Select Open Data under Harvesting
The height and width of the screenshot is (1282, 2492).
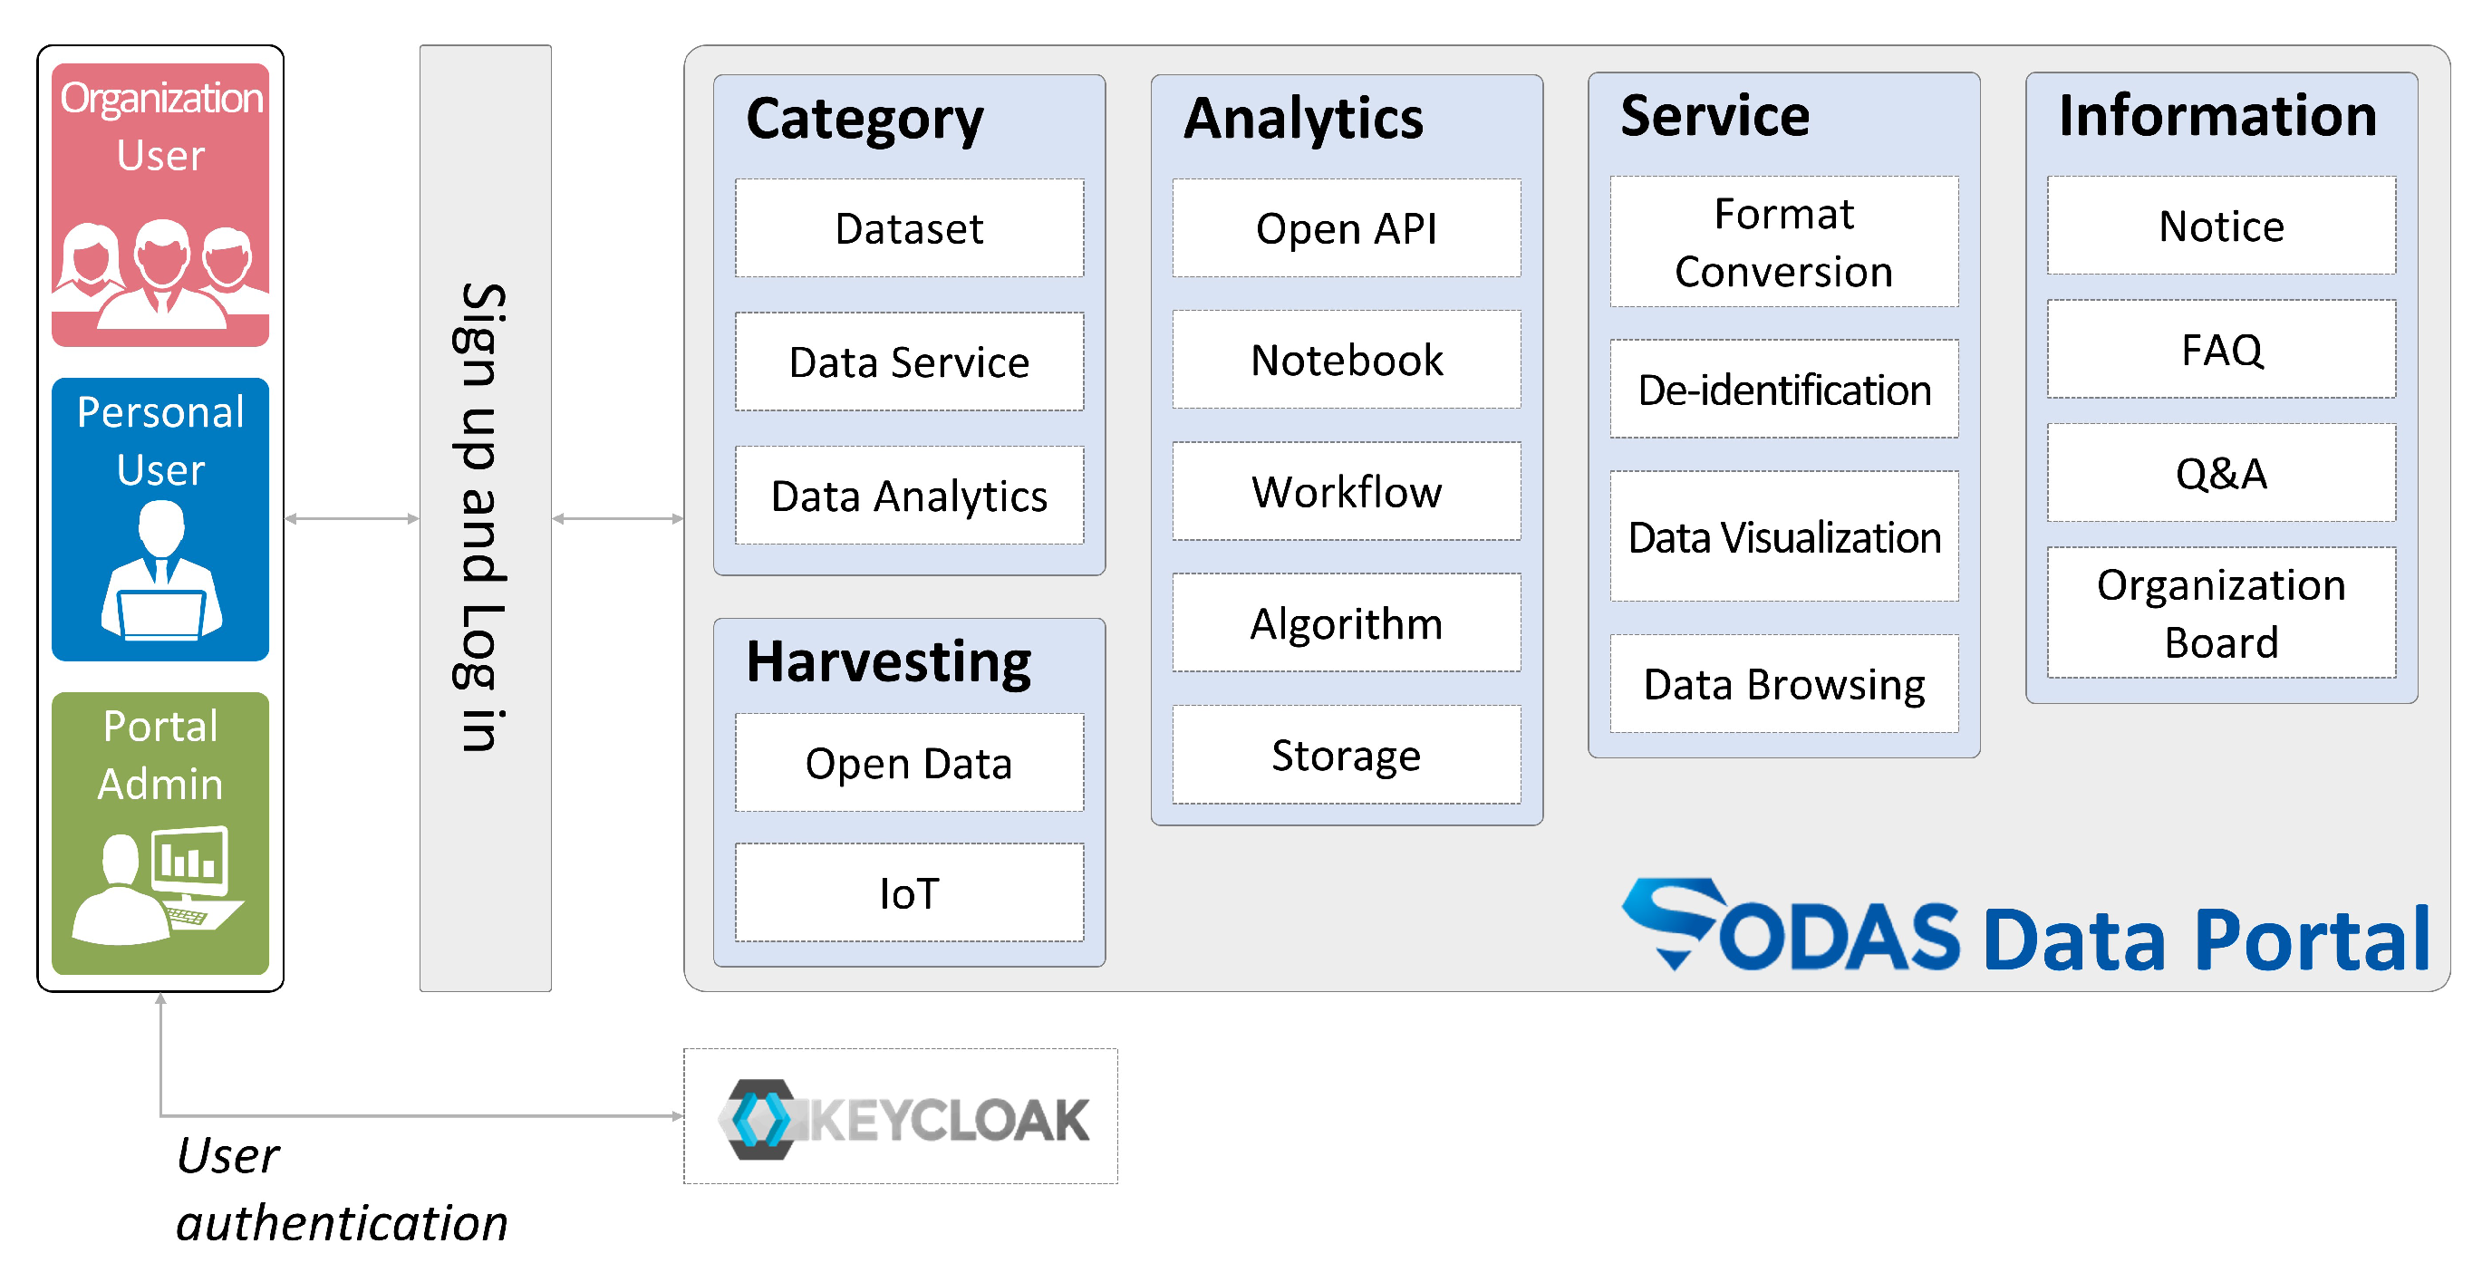pos(908,763)
